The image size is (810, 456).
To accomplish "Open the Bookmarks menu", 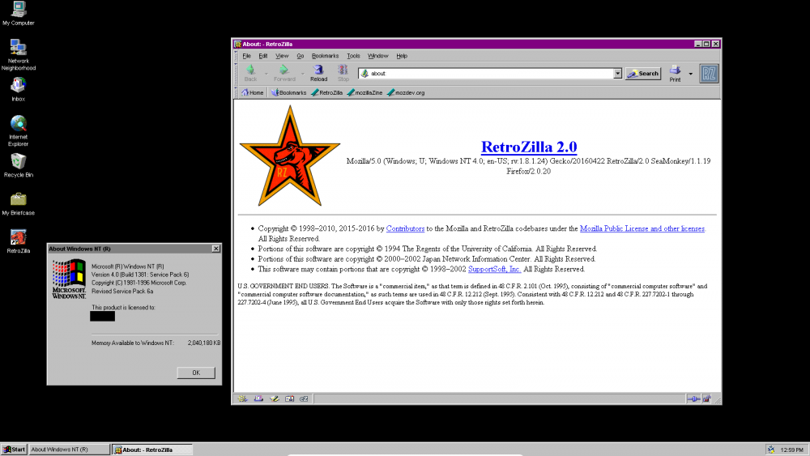I will (x=325, y=56).
